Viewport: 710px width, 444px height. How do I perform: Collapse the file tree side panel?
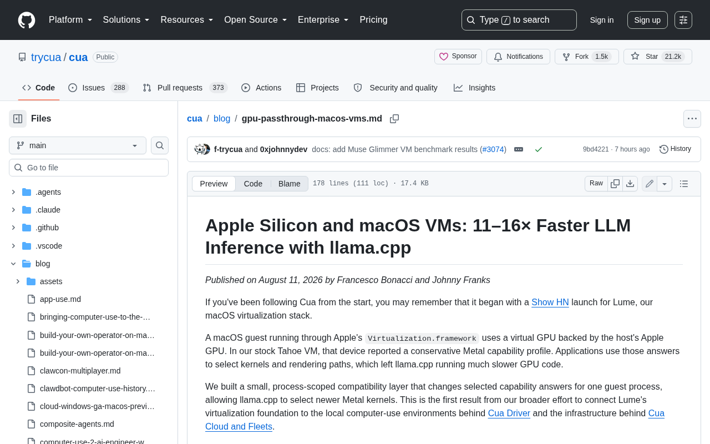click(x=18, y=119)
